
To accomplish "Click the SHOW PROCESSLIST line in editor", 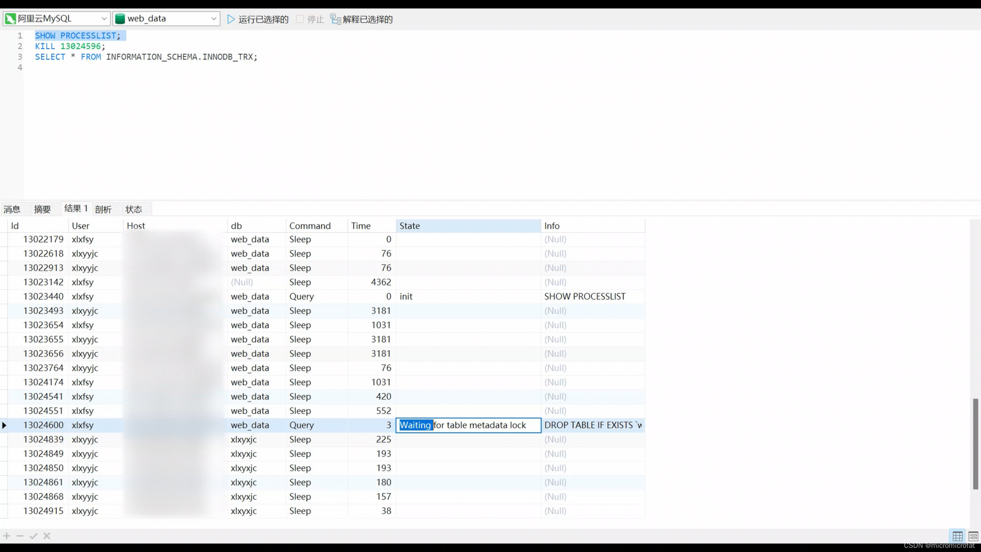I will (78, 36).
